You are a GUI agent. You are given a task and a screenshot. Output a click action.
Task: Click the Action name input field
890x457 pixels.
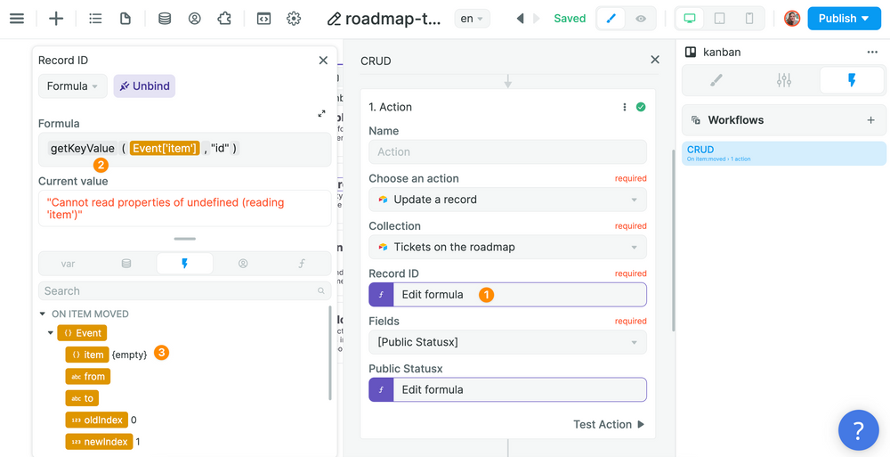coord(507,152)
